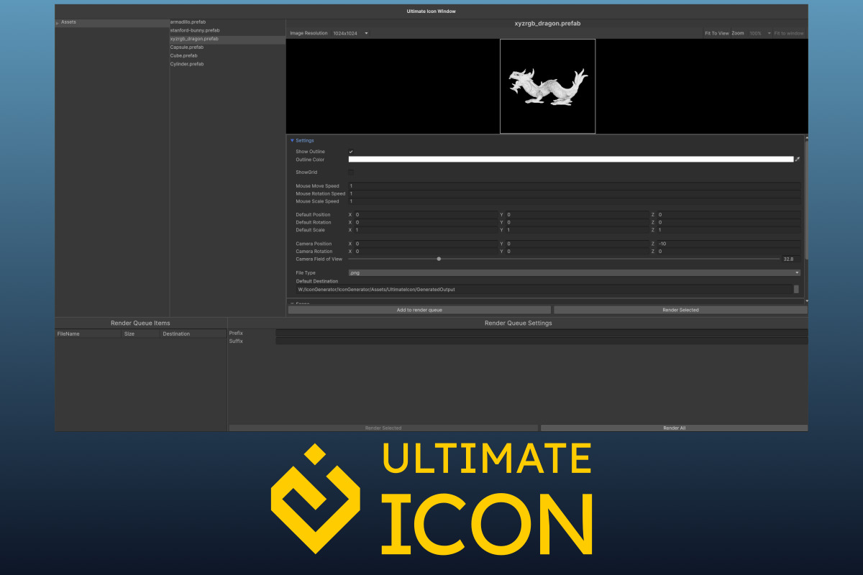Click the Default Scale X field
Screen dimensions: 863x575
(426, 230)
